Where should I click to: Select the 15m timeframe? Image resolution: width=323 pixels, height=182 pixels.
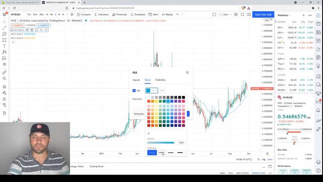click(x=35, y=15)
